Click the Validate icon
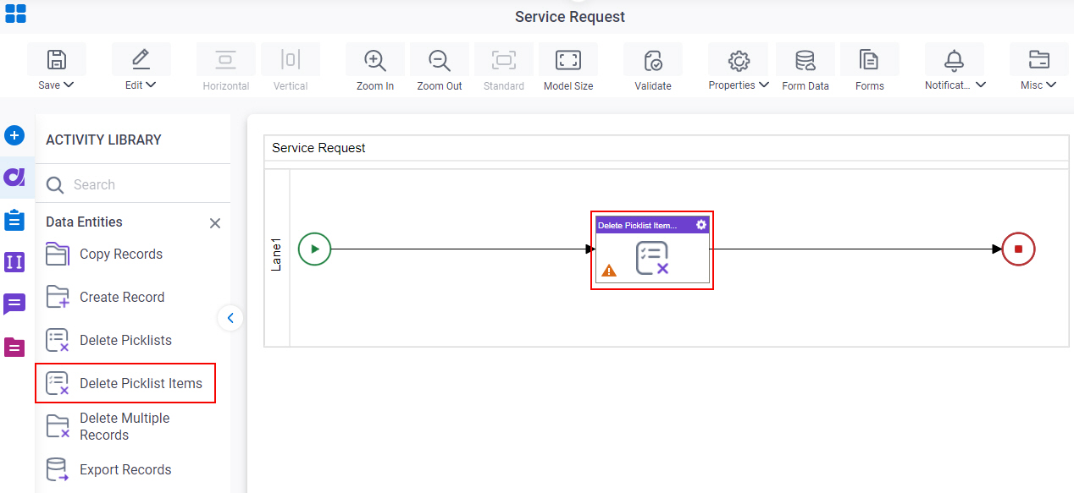 tap(653, 60)
